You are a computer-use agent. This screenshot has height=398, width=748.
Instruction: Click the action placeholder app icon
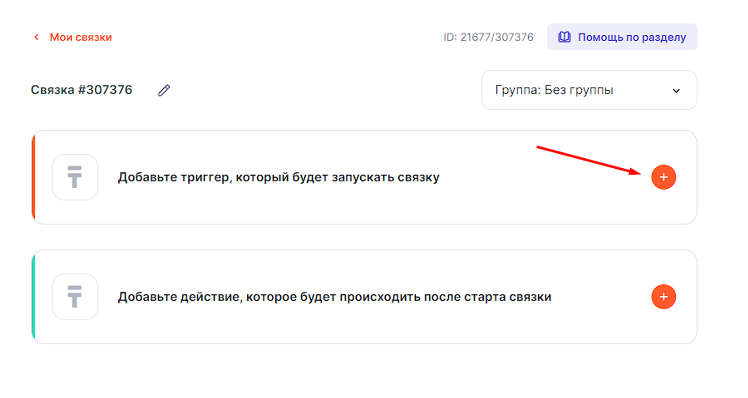(75, 297)
